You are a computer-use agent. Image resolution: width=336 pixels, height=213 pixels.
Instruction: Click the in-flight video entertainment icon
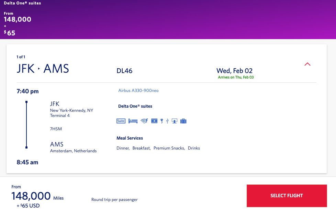point(154,121)
